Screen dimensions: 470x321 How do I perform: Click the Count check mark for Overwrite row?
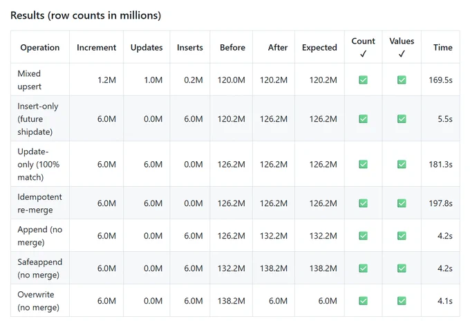(363, 301)
